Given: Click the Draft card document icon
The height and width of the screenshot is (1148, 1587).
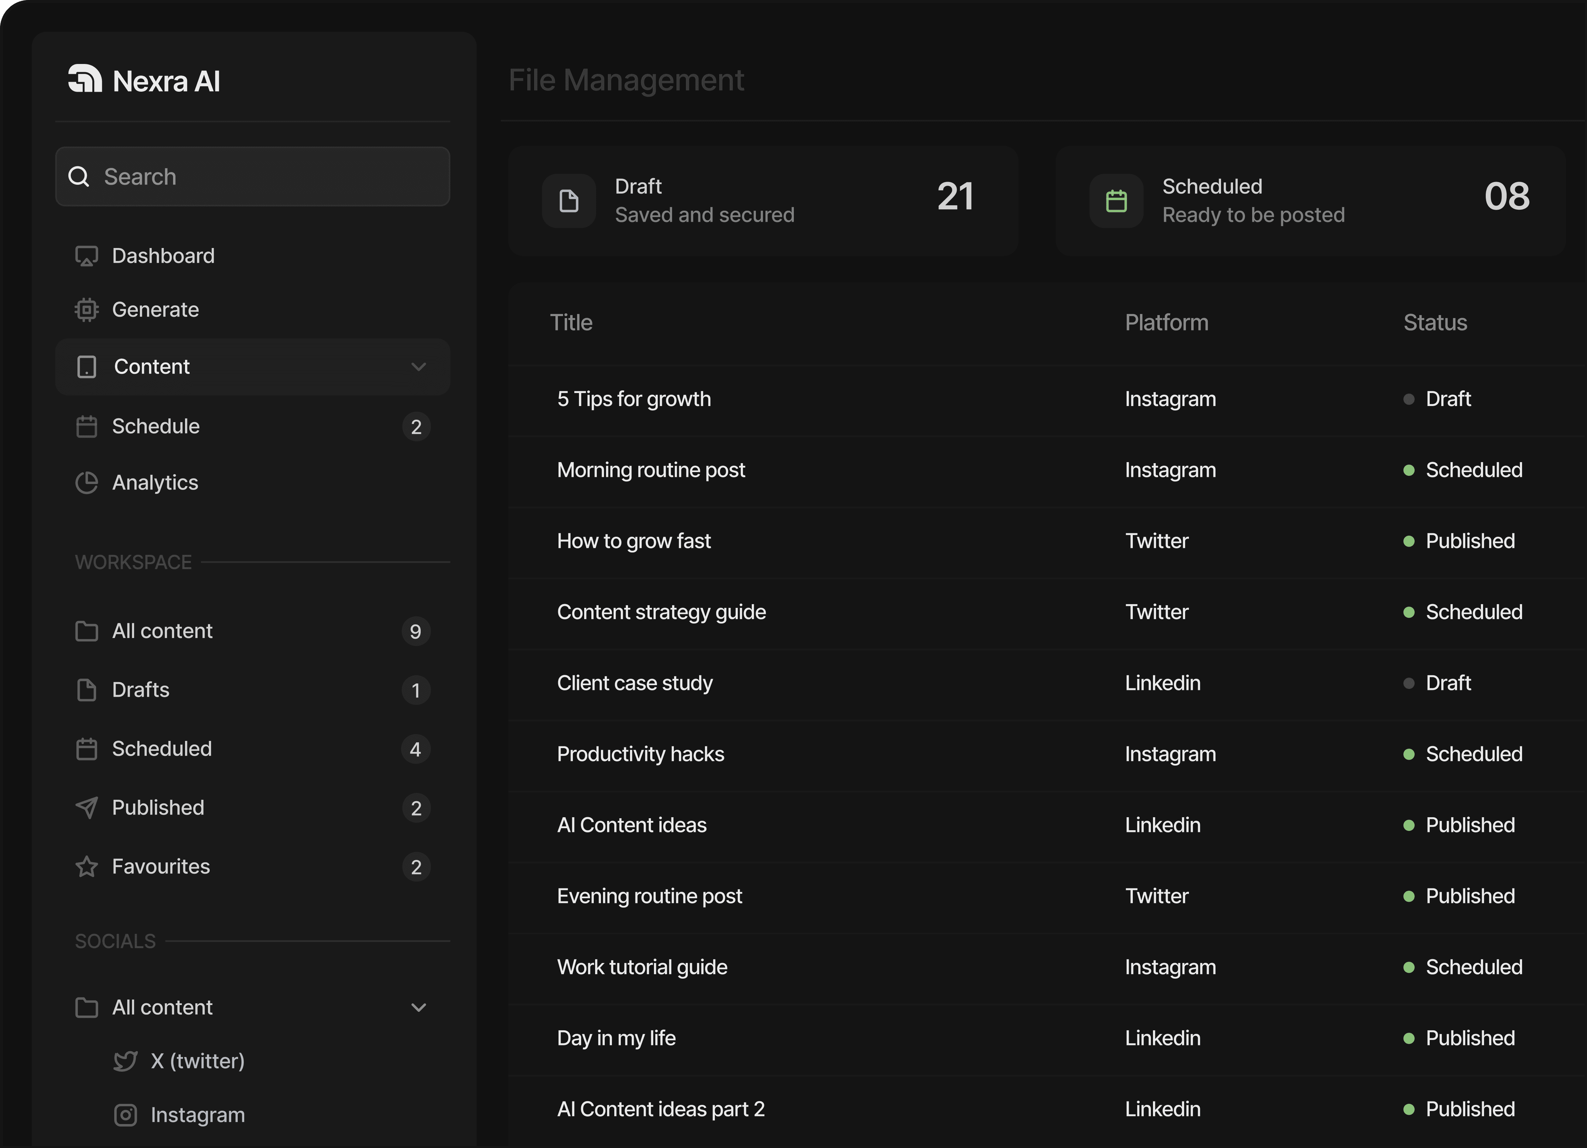Looking at the screenshot, I should tap(569, 201).
